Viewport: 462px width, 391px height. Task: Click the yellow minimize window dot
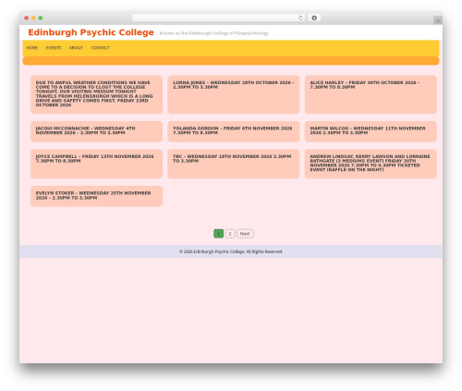(33, 18)
